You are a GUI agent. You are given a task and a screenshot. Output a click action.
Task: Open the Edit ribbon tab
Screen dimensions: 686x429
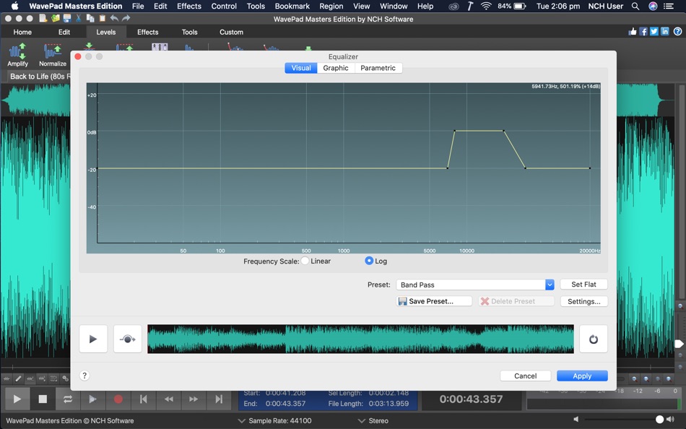64,32
